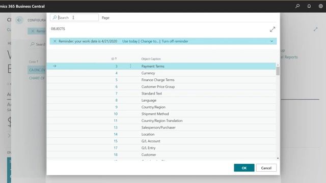The height and width of the screenshot is (183, 326).
Task: Click the row arrow indicator for Payment Terms
Action: tap(55, 66)
